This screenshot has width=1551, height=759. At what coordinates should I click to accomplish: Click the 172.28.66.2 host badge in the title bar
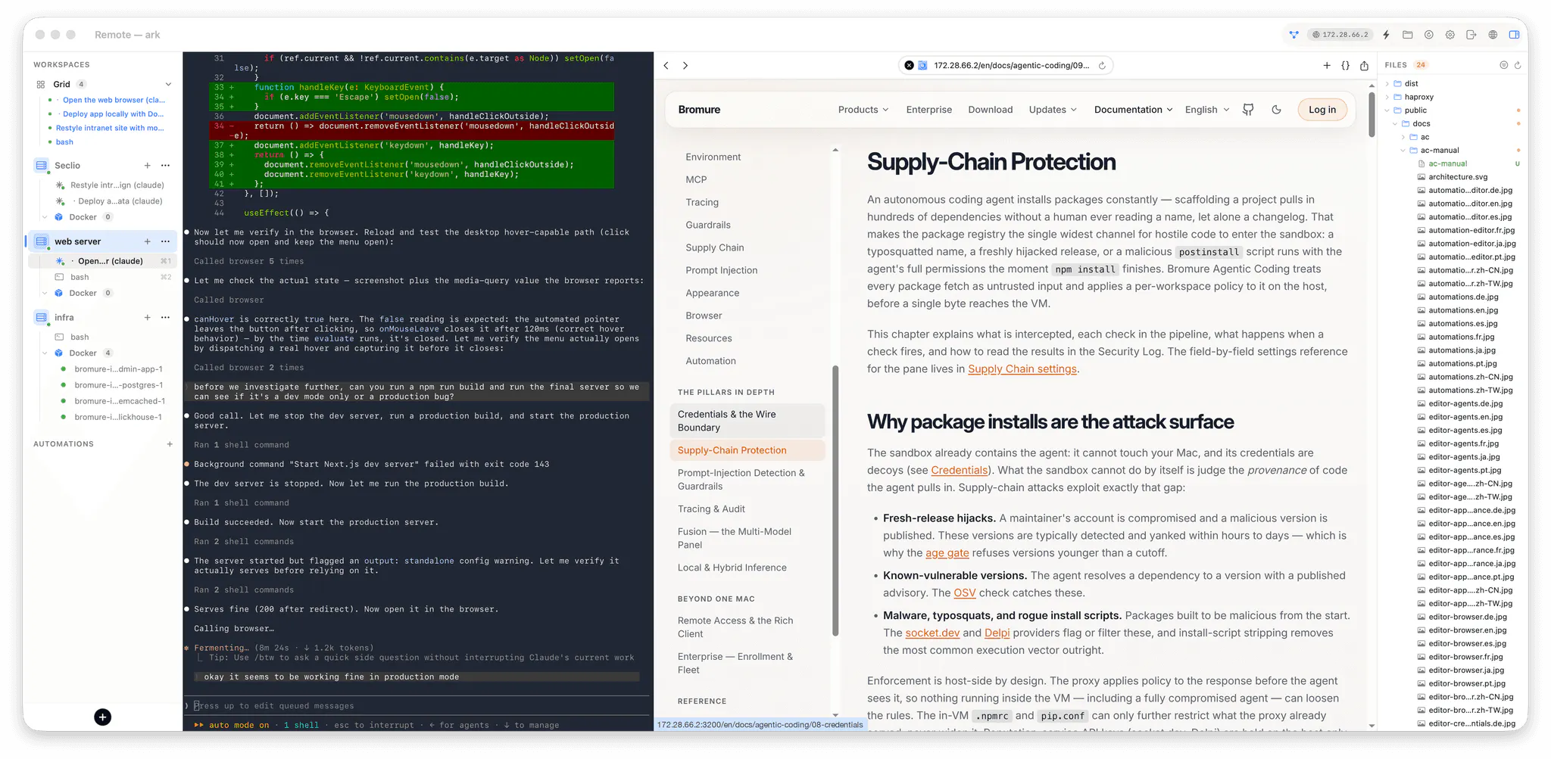[1340, 35]
